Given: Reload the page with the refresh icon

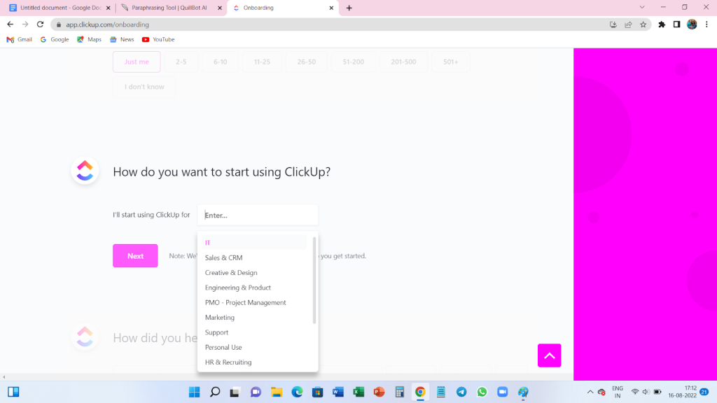Looking at the screenshot, I should (x=40, y=24).
